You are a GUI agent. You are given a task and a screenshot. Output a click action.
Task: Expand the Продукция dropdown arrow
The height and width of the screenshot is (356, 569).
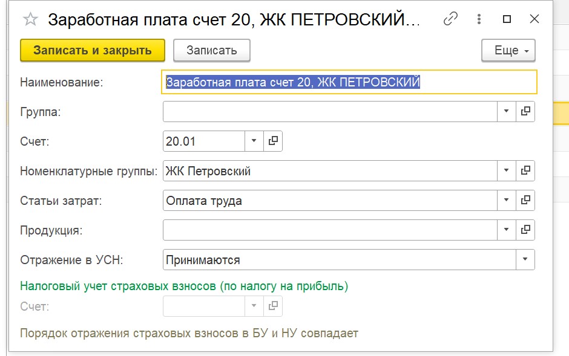pos(506,230)
